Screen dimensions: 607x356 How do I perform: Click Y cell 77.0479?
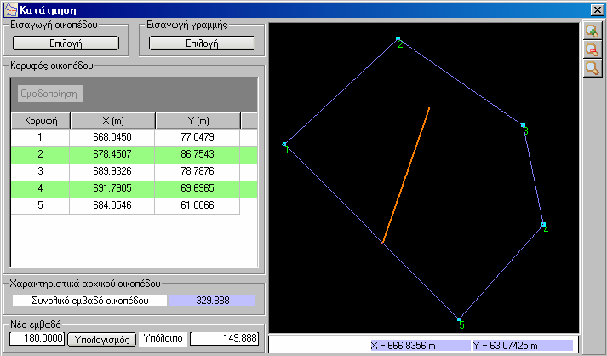(x=198, y=137)
